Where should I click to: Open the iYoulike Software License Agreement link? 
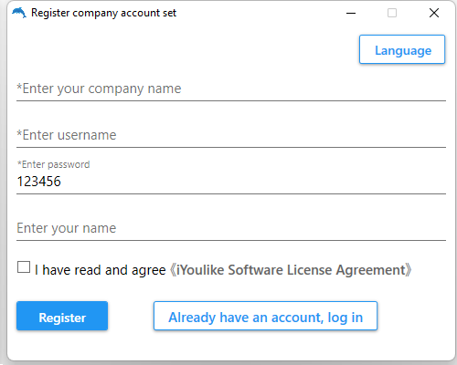click(x=291, y=270)
